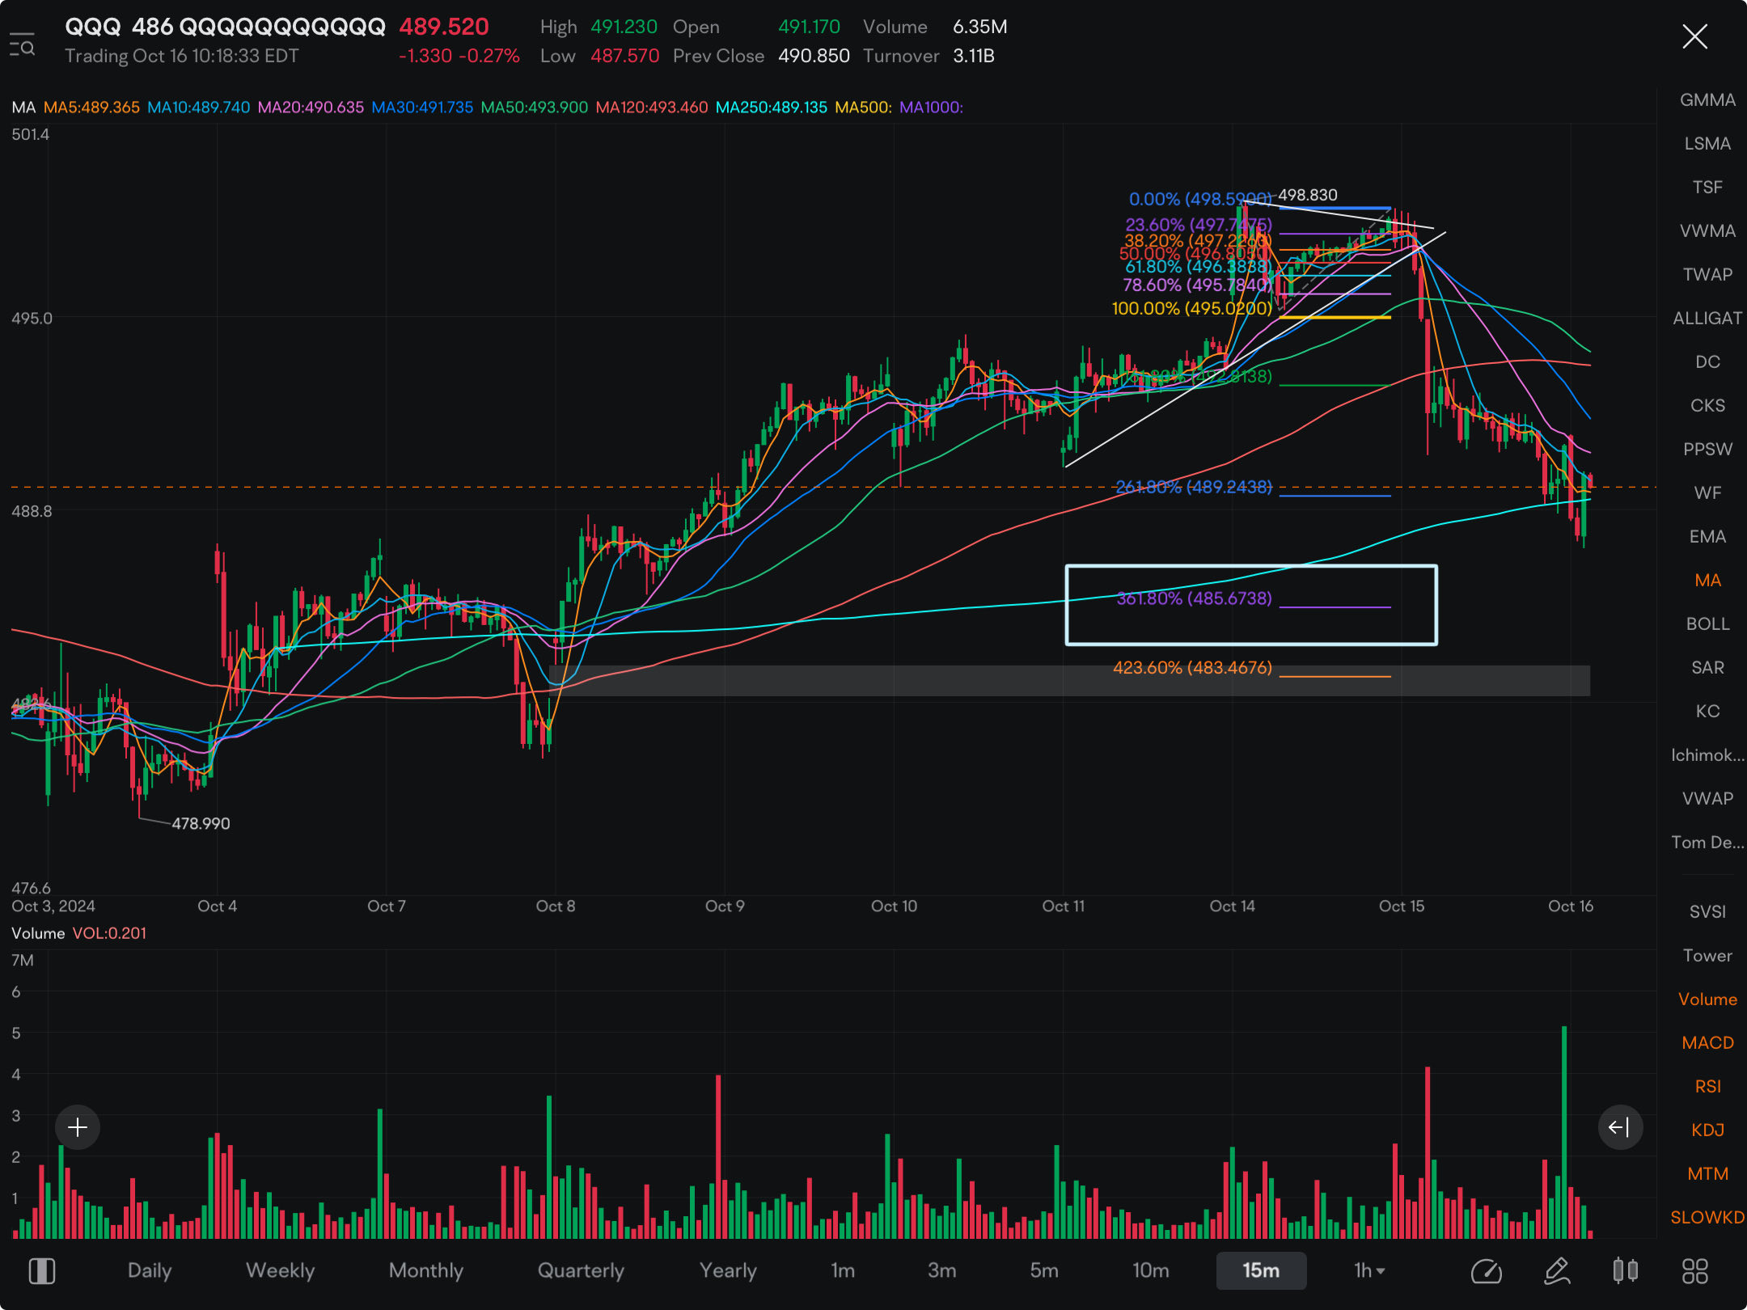Enable the WF indicator
Image resolution: width=1747 pixels, height=1310 pixels.
(1707, 493)
